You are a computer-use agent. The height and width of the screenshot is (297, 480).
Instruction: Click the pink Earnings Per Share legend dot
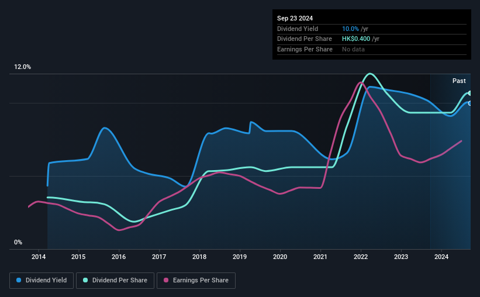click(166, 280)
